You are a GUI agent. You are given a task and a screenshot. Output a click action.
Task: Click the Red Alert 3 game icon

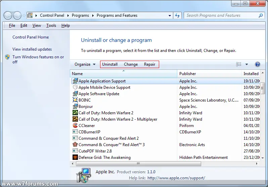pyautogui.click(x=75, y=144)
